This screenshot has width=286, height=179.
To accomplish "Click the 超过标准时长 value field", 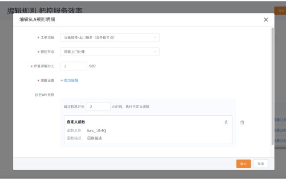I will pos(98,106).
